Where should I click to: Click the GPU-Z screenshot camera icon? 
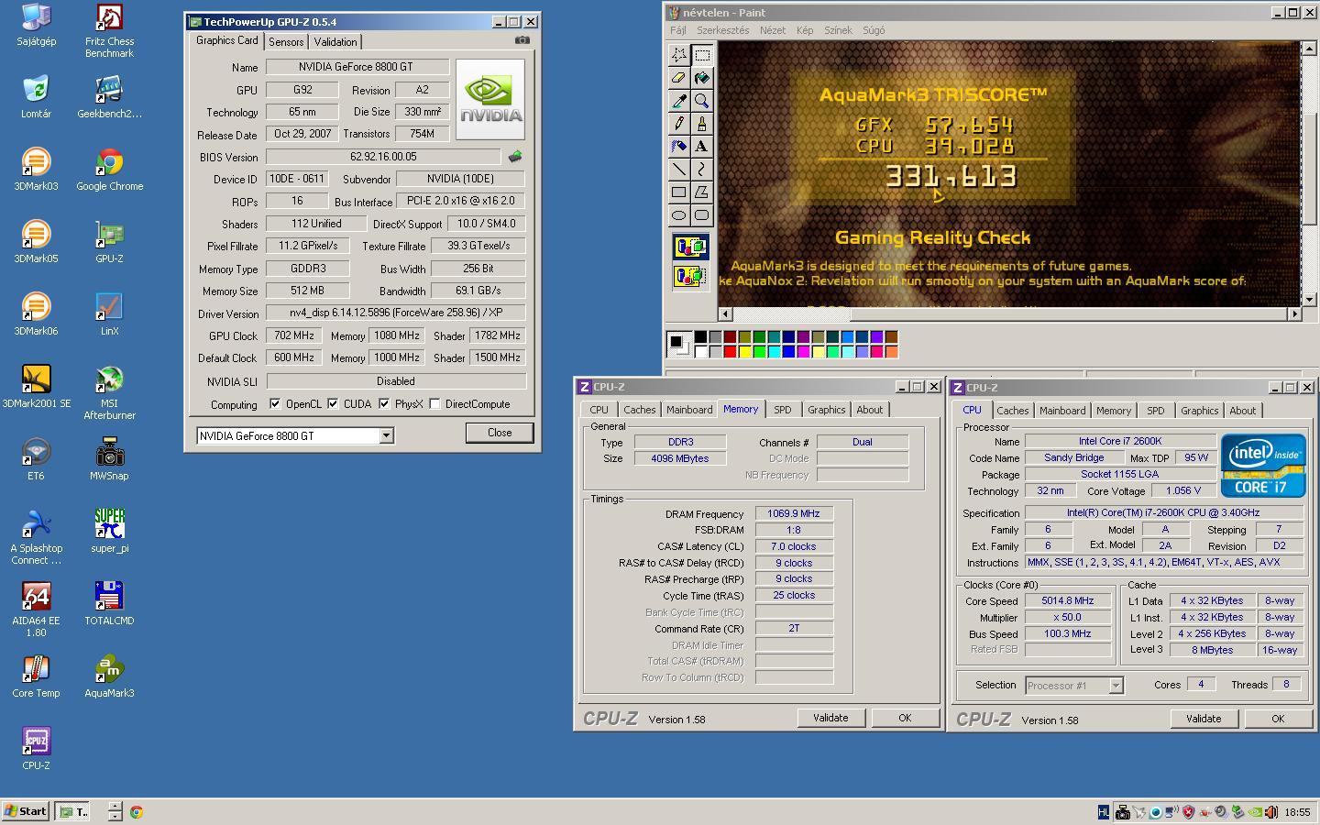pos(522,40)
